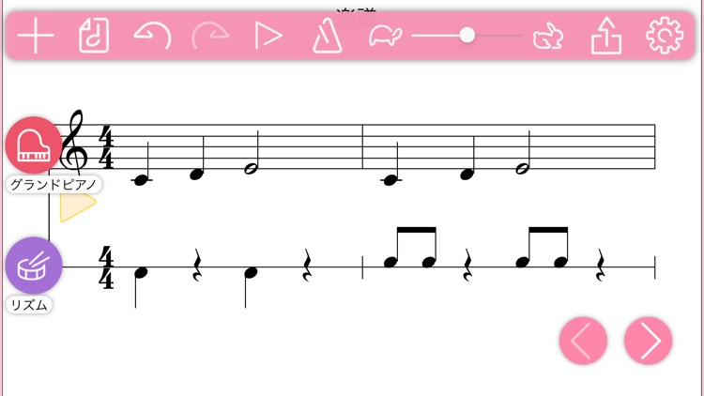The image size is (704, 396).
Task: Open the music score file icon
Action: click(94, 36)
